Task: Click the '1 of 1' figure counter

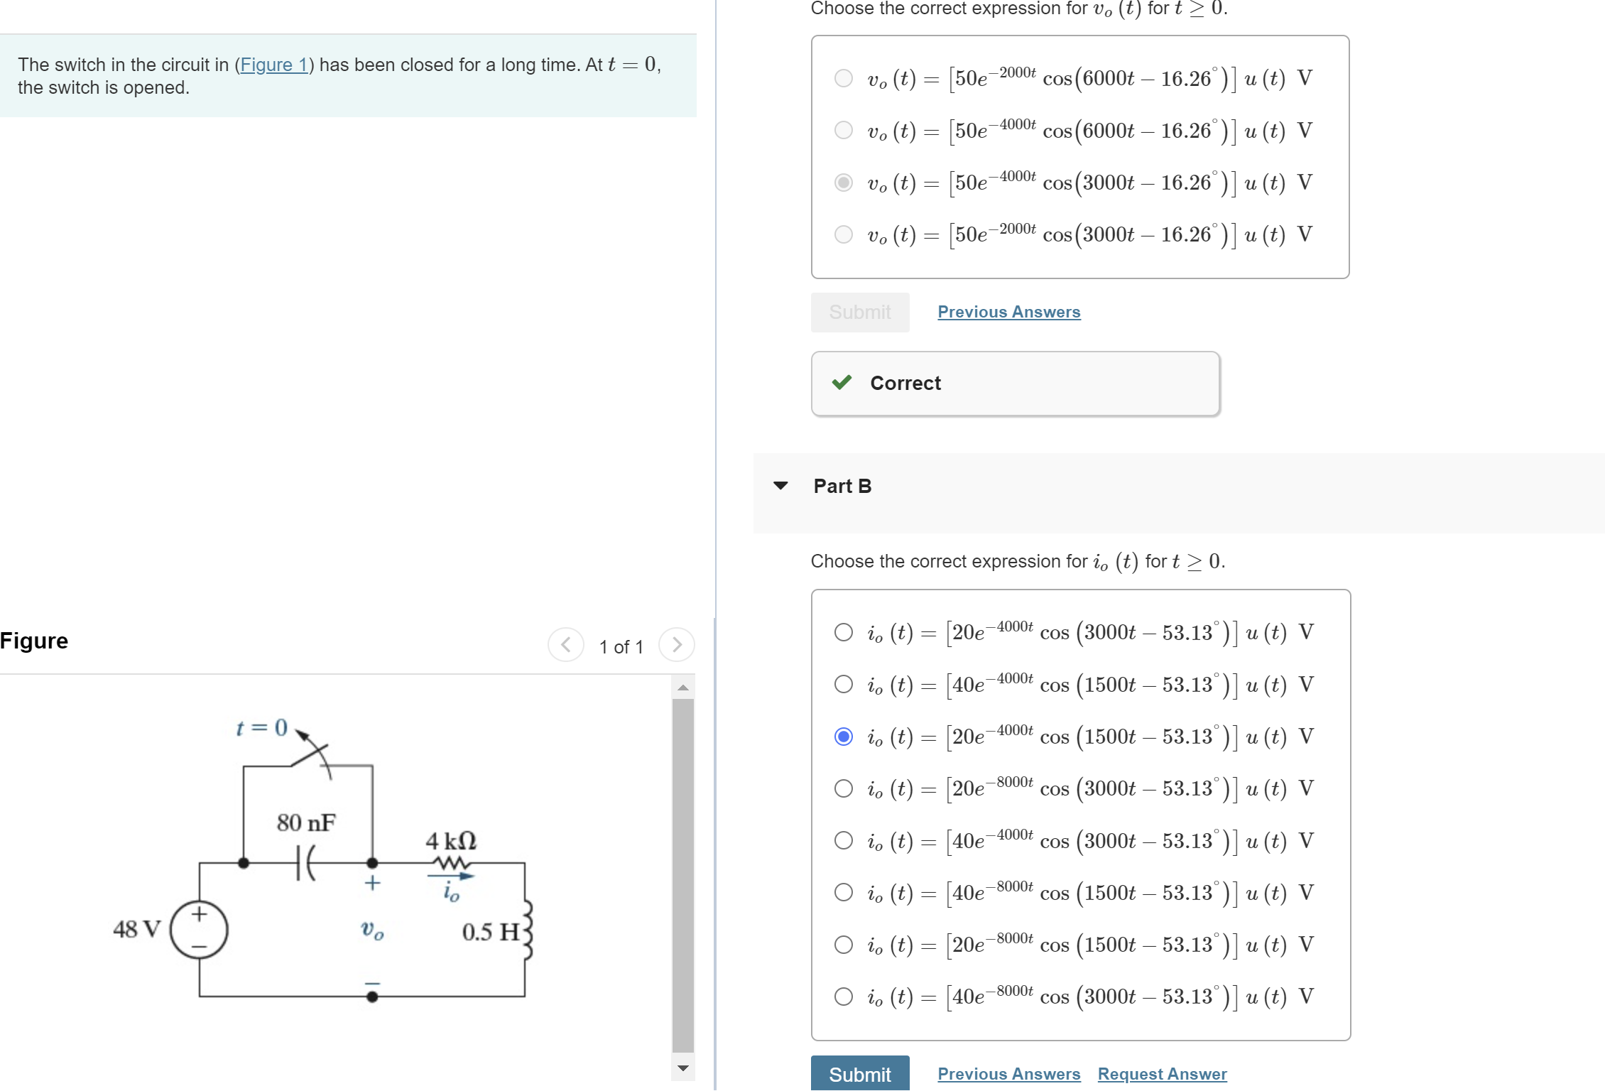Action: [x=621, y=646]
